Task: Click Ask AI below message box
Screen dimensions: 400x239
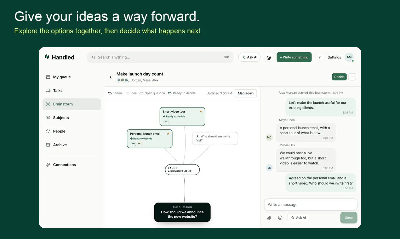Action: tap(298, 218)
